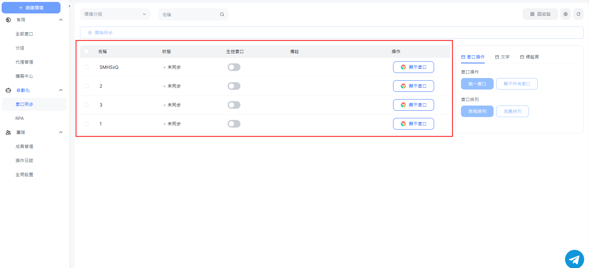Open the 環境分組 dropdown
The image size is (589, 268).
(x=115, y=14)
